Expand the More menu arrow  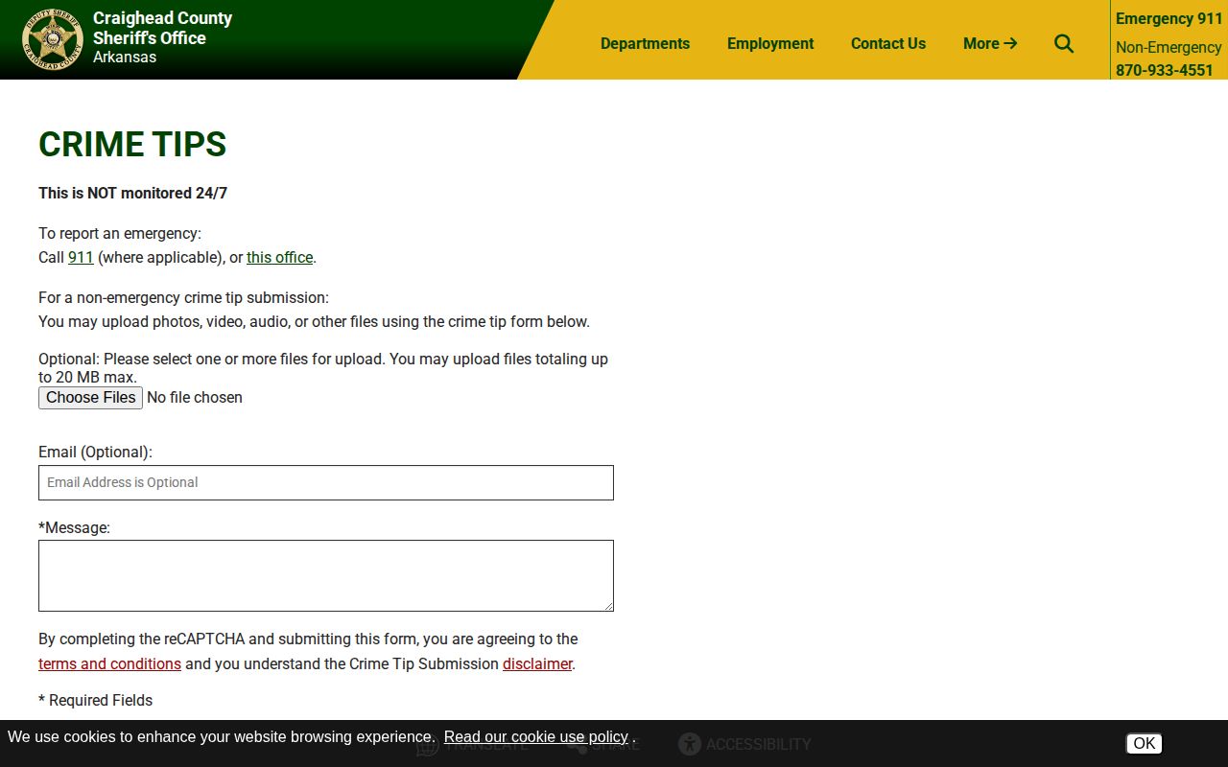pyautogui.click(x=990, y=43)
